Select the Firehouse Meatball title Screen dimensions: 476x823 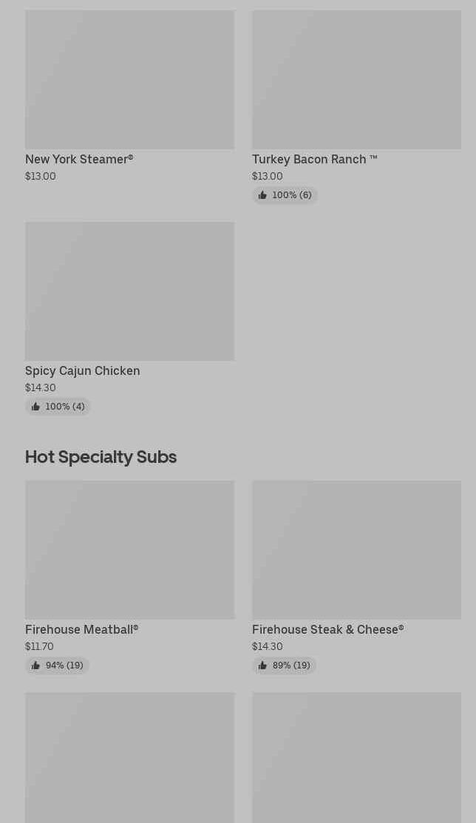pyautogui.click(x=81, y=629)
